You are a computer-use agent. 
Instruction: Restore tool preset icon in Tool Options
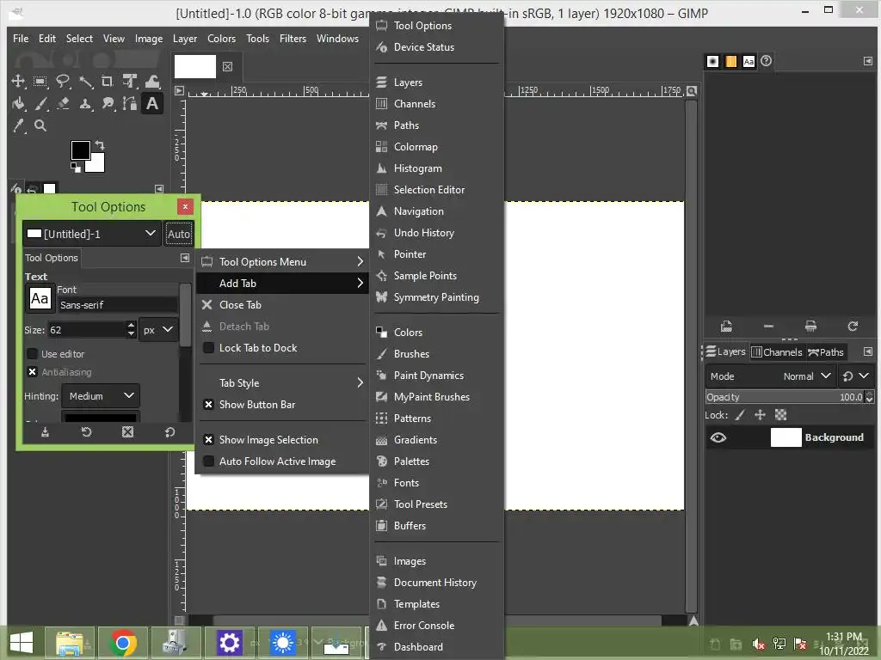click(x=86, y=432)
